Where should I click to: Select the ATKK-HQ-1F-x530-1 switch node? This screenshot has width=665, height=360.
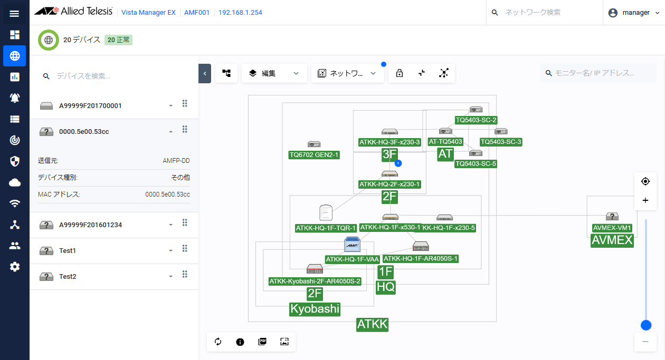(x=390, y=217)
